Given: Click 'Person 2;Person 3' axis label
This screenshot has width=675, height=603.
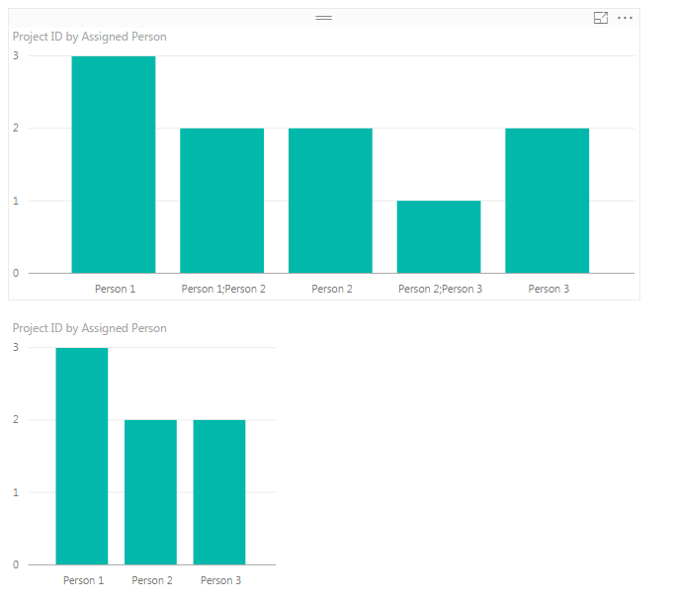Looking at the screenshot, I should [440, 289].
